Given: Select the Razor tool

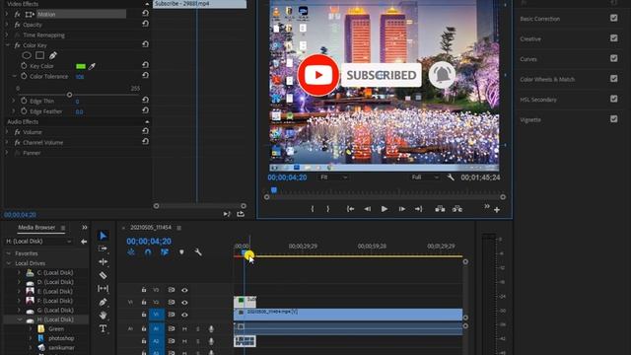Looking at the screenshot, I should [x=103, y=275].
